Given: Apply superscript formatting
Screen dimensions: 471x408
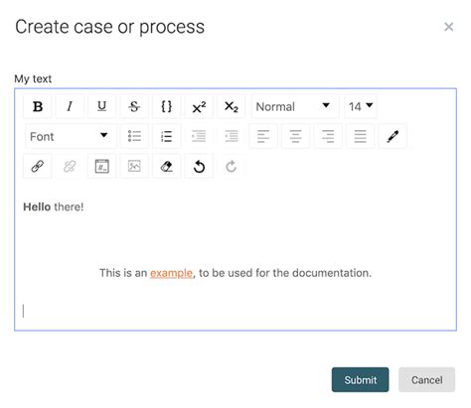Looking at the screenshot, I should [199, 106].
